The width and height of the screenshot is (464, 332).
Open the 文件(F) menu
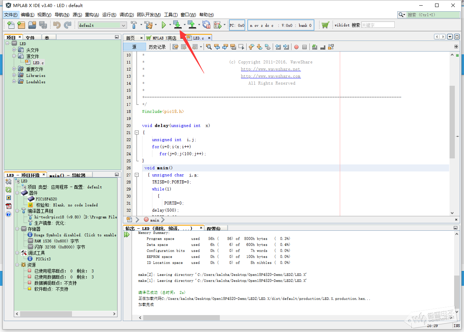pyautogui.click(x=11, y=15)
